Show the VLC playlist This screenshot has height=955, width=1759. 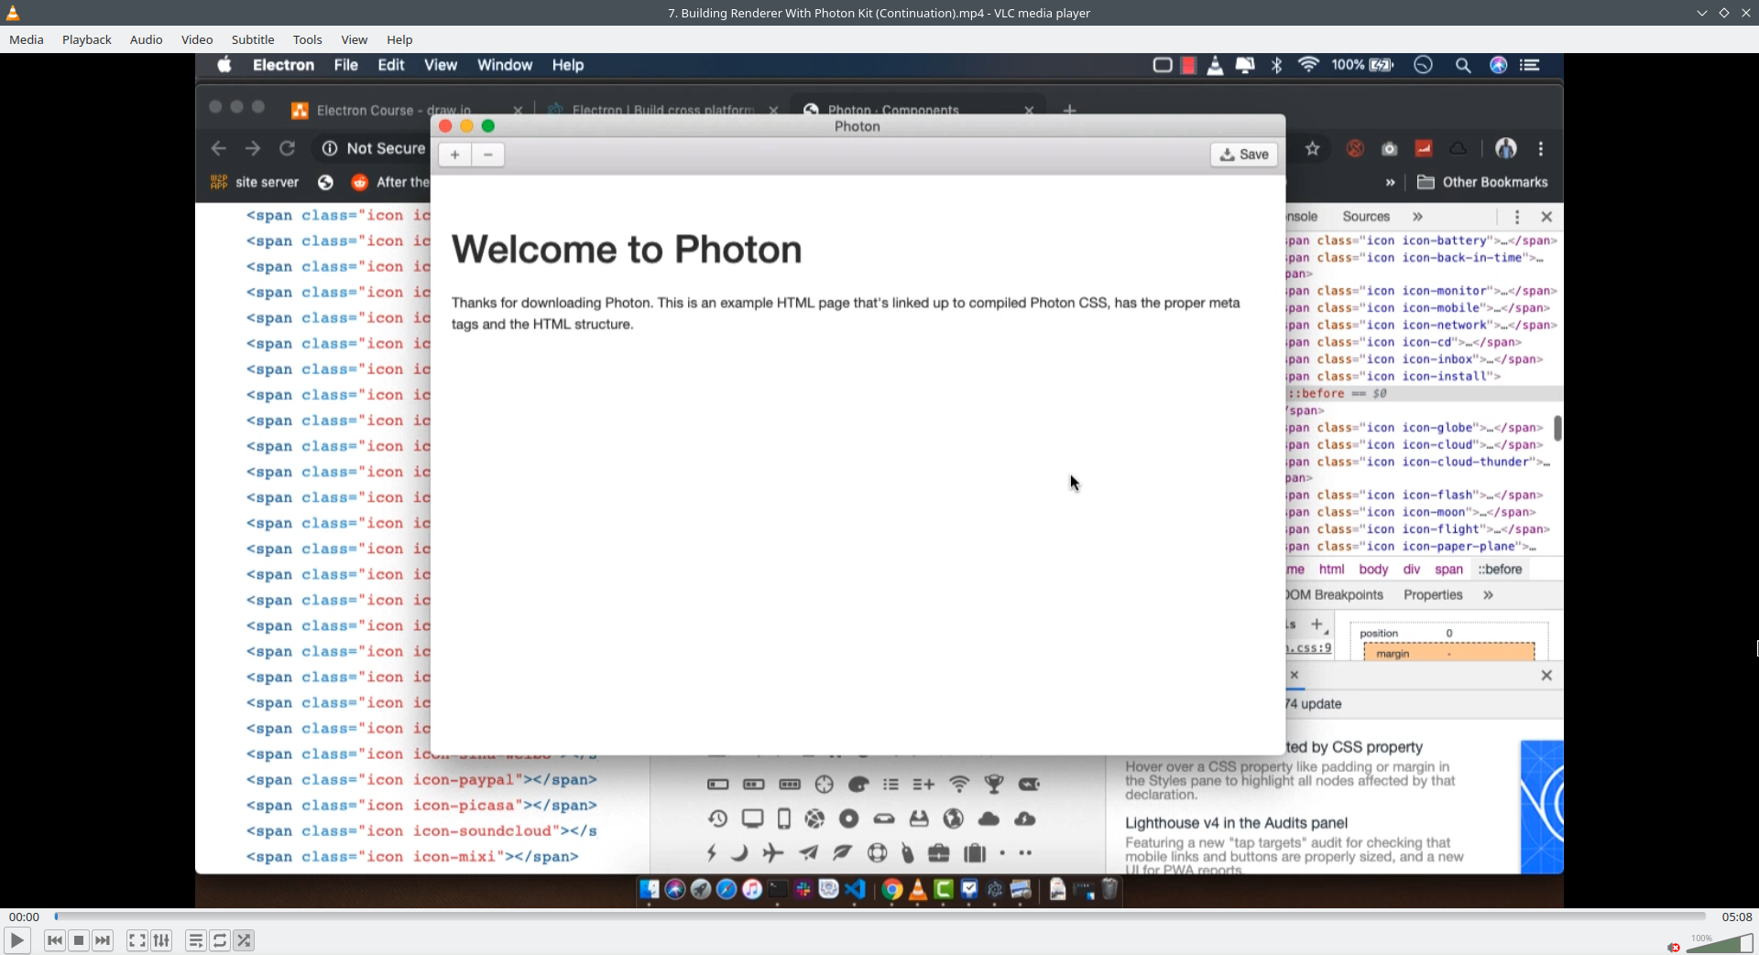195,940
